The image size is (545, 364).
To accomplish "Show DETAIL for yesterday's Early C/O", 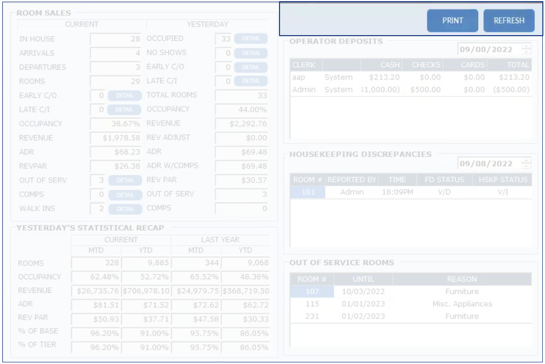I will [250, 67].
